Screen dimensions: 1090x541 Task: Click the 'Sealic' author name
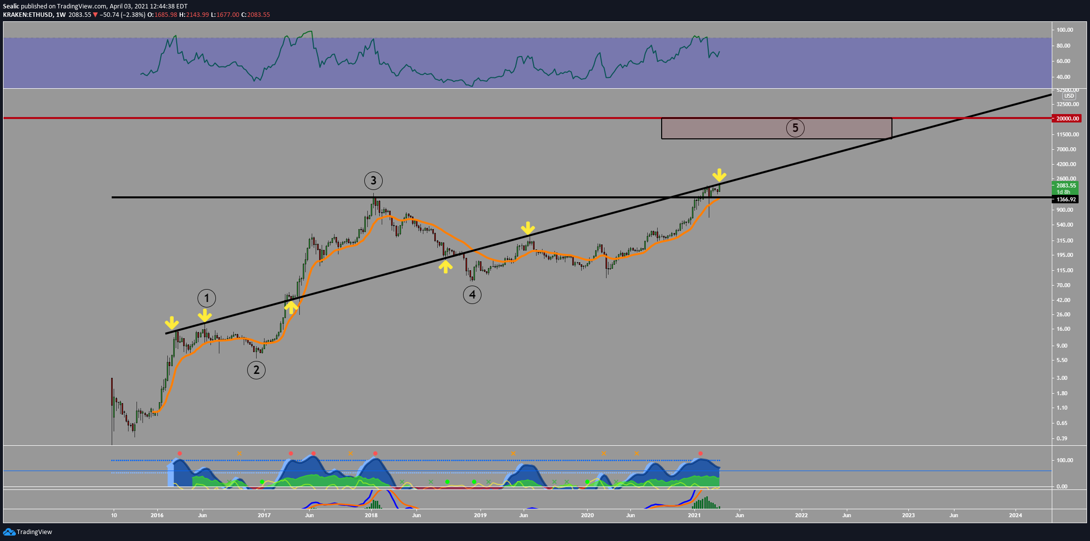(x=11, y=6)
